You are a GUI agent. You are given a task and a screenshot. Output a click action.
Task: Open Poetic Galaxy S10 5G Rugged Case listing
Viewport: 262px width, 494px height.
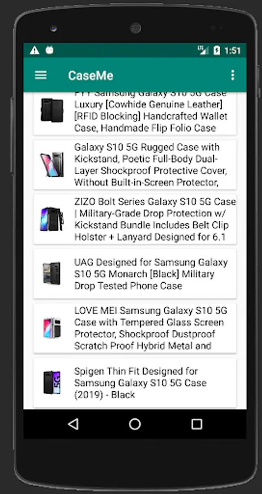pos(135,165)
